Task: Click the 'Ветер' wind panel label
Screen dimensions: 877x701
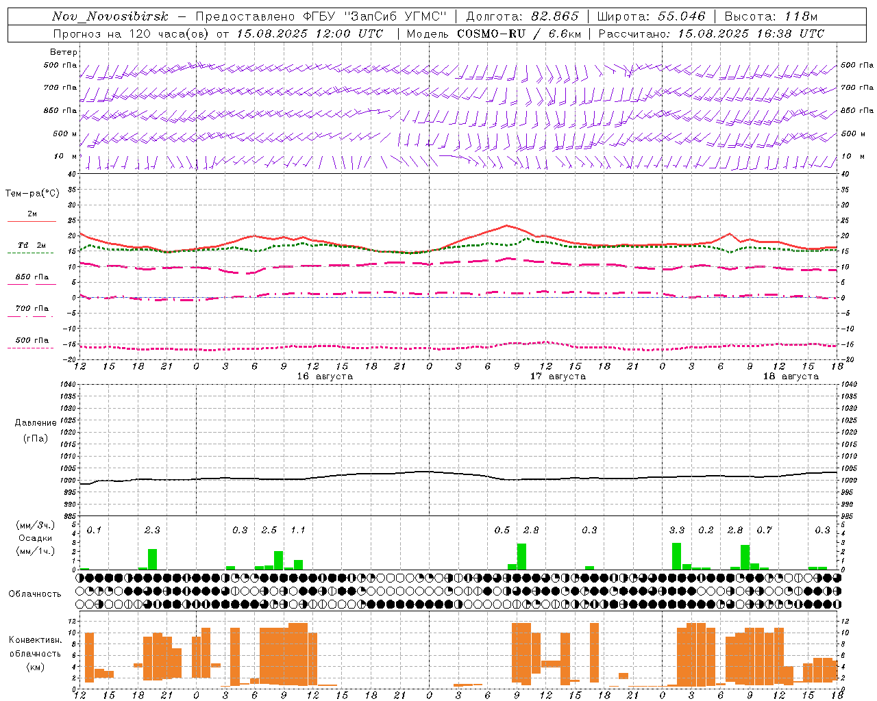Action: tap(64, 52)
